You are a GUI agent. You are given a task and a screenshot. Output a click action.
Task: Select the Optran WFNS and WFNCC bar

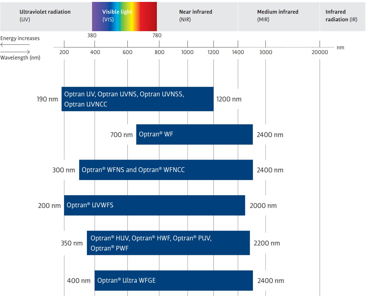166,170
